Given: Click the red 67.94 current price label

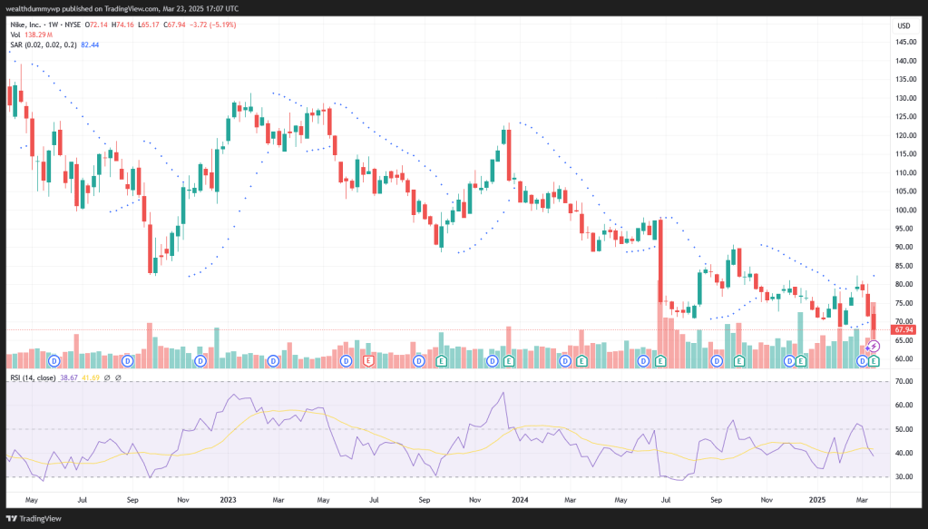Looking at the screenshot, I should [903, 330].
